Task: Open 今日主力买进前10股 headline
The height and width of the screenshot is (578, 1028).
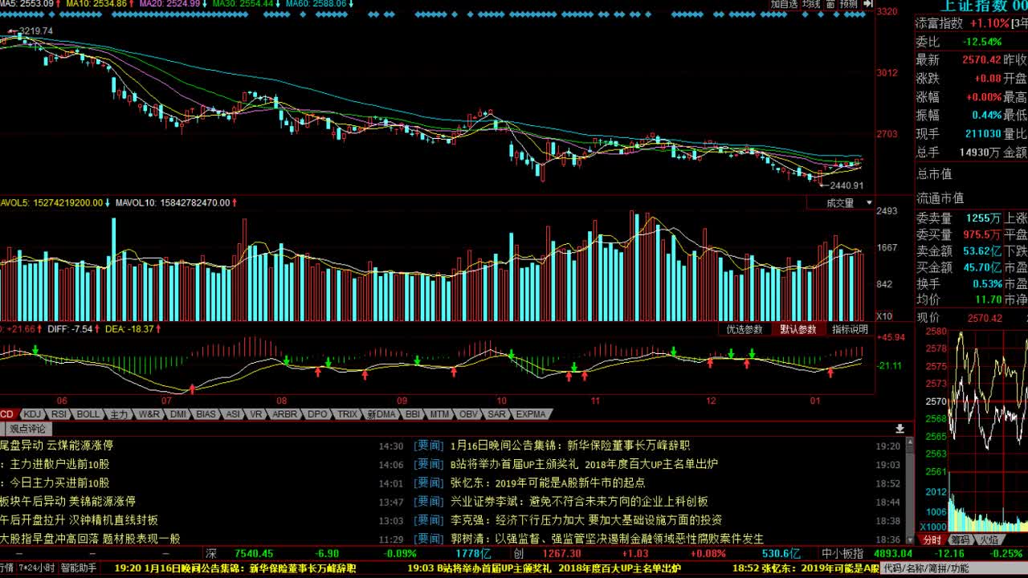Action: (x=55, y=482)
